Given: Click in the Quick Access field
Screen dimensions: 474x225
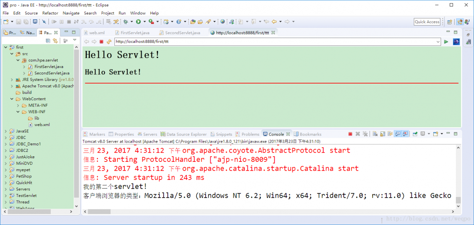Looking at the screenshot, I should [427, 22].
